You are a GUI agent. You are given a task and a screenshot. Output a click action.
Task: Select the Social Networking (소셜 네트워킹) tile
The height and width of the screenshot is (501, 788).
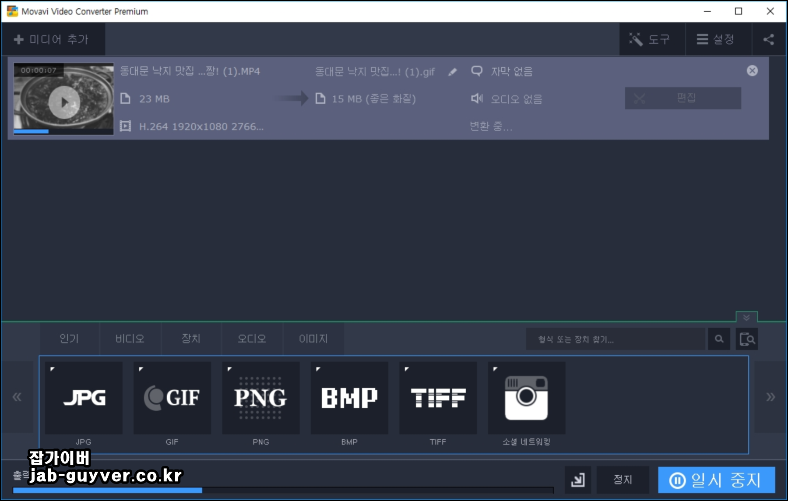(527, 398)
